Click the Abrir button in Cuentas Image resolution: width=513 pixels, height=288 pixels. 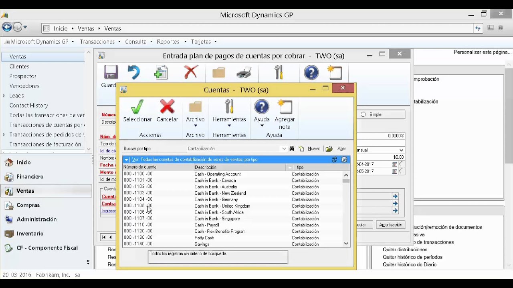(x=336, y=149)
